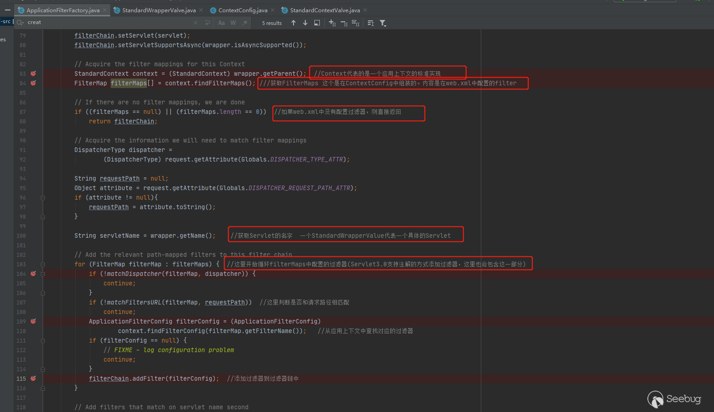Click the new line search icon
Image resolution: width=714 pixels, height=412 pixels.
click(207, 23)
